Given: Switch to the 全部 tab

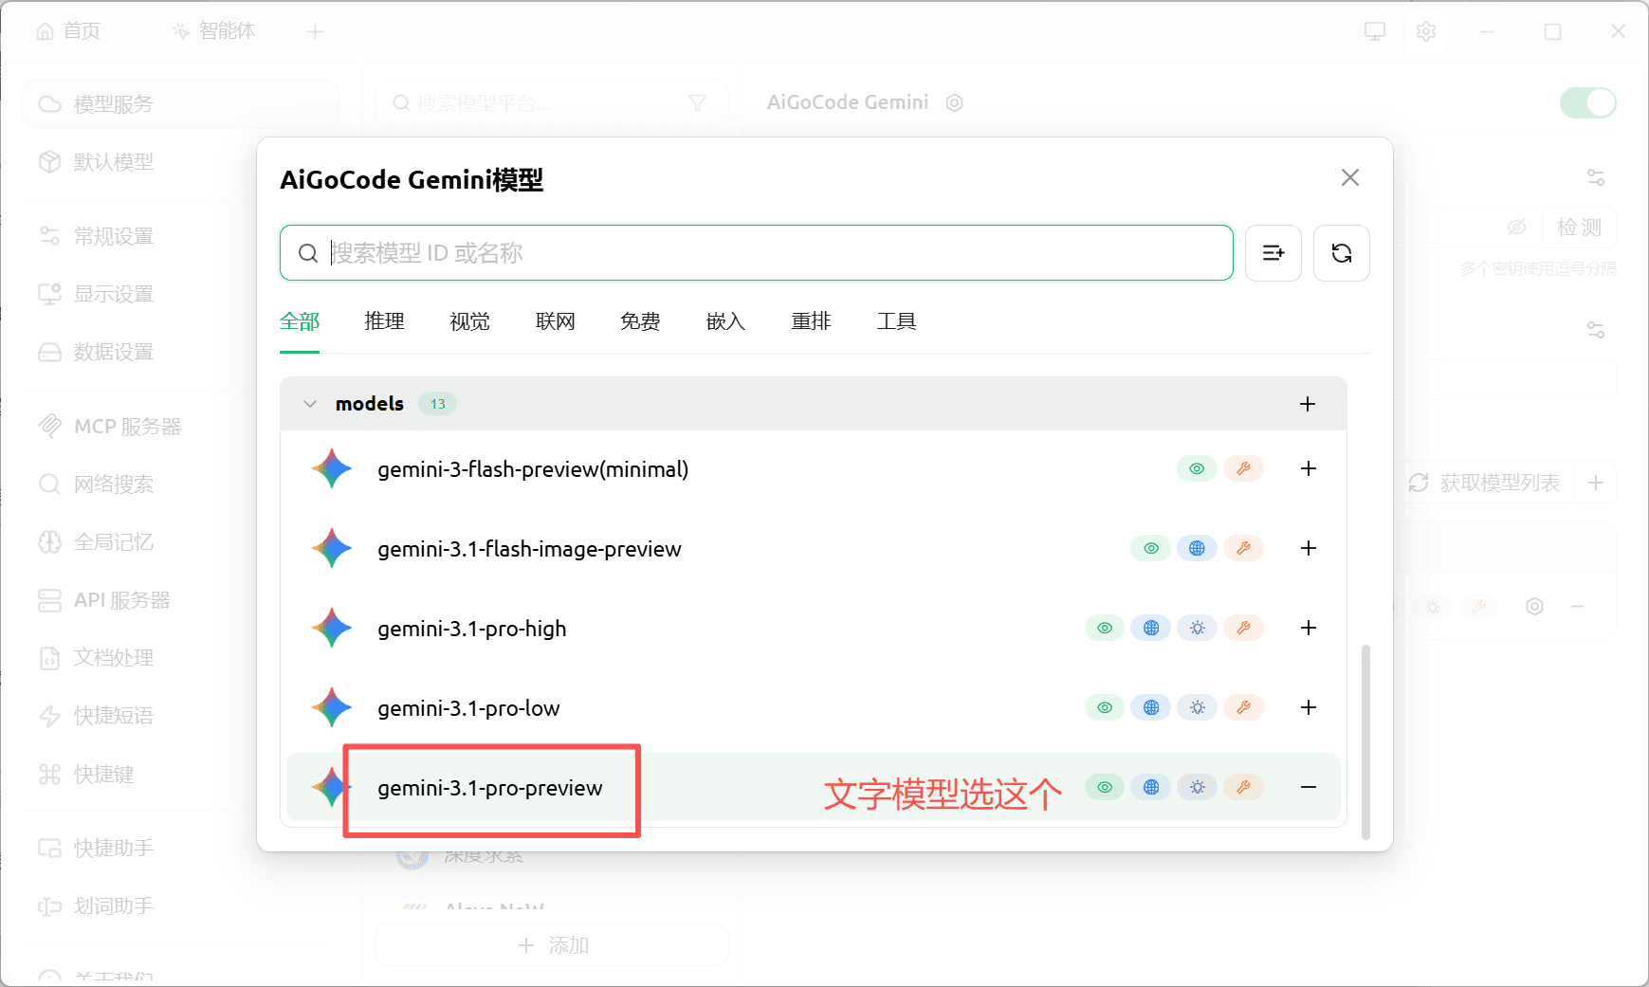Looking at the screenshot, I should (x=300, y=321).
